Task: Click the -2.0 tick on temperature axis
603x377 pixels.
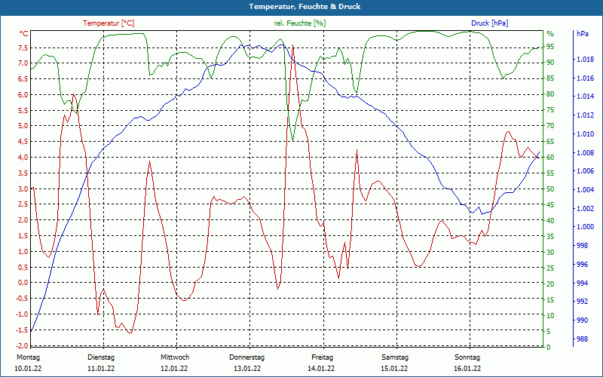Action: 22,346
